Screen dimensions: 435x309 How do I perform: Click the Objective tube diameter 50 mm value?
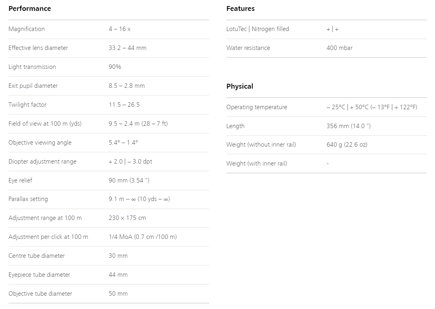tap(118, 294)
